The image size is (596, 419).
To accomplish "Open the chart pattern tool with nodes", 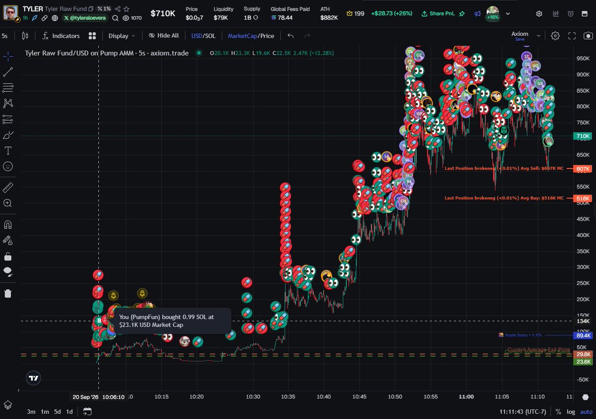I will tap(8, 103).
